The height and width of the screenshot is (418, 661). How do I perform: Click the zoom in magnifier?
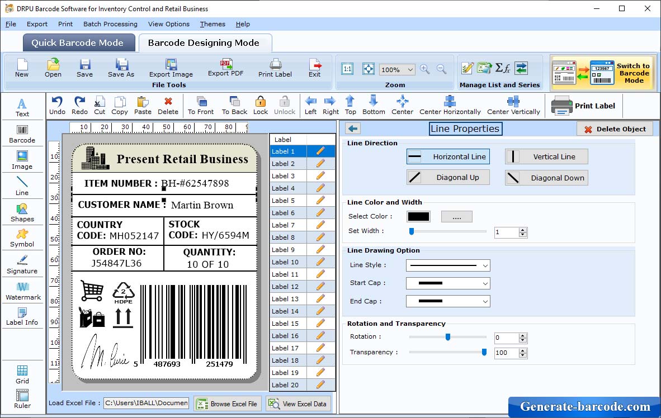(425, 69)
